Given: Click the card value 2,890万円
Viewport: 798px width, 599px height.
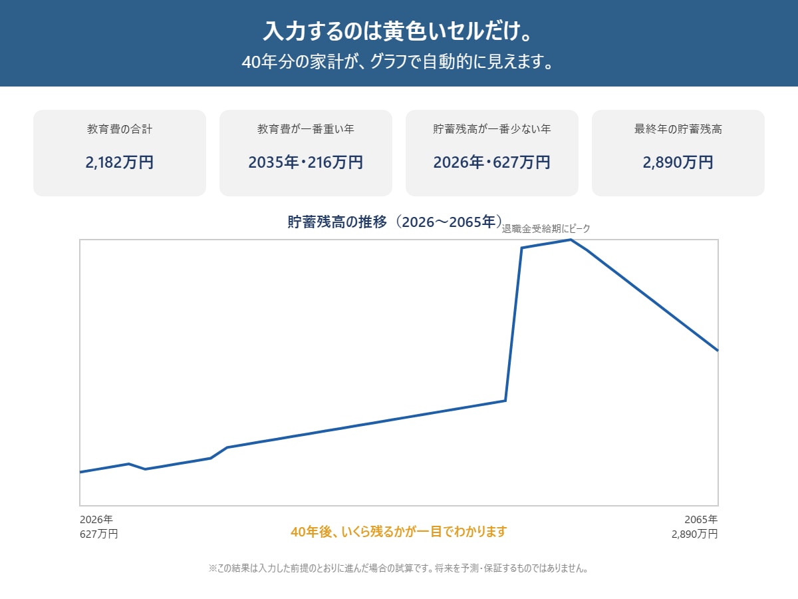Looking at the screenshot, I should click(678, 162).
